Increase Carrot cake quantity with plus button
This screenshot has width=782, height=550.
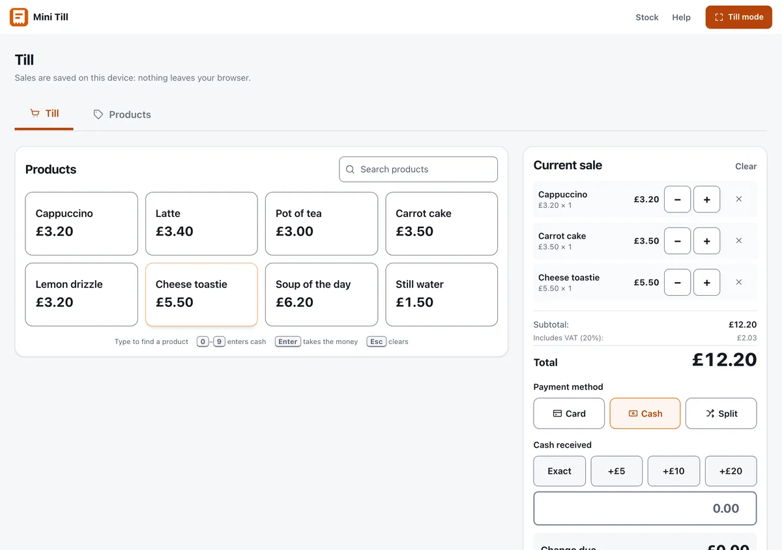[x=706, y=240]
